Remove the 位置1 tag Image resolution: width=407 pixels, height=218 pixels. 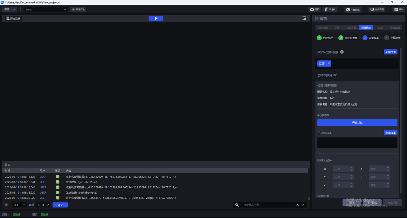[x=329, y=63]
